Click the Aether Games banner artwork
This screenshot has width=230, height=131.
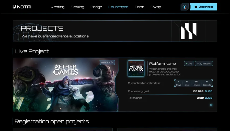pyautogui.click(x=66, y=85)
